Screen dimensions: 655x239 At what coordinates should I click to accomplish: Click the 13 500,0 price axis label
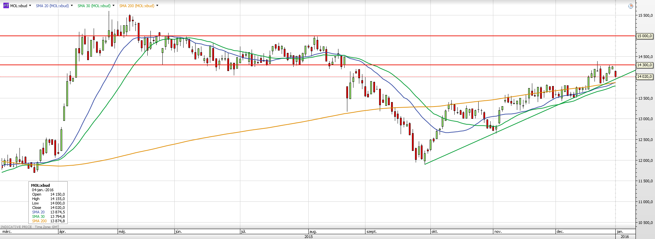645,98
